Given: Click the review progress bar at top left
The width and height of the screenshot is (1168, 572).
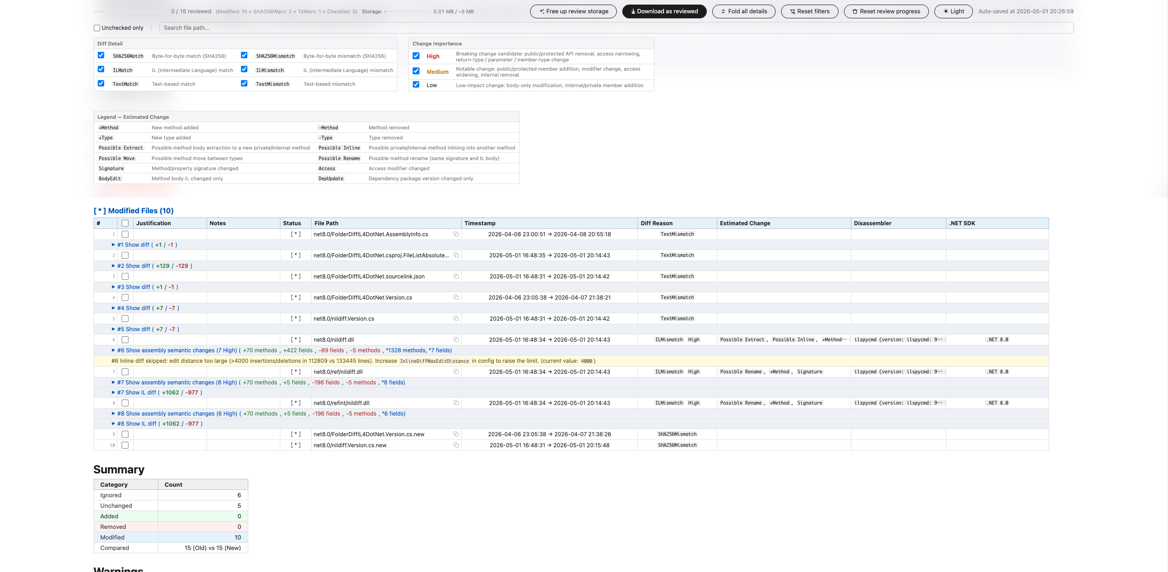Looking at the screenshot, I should tap(130, 11).
